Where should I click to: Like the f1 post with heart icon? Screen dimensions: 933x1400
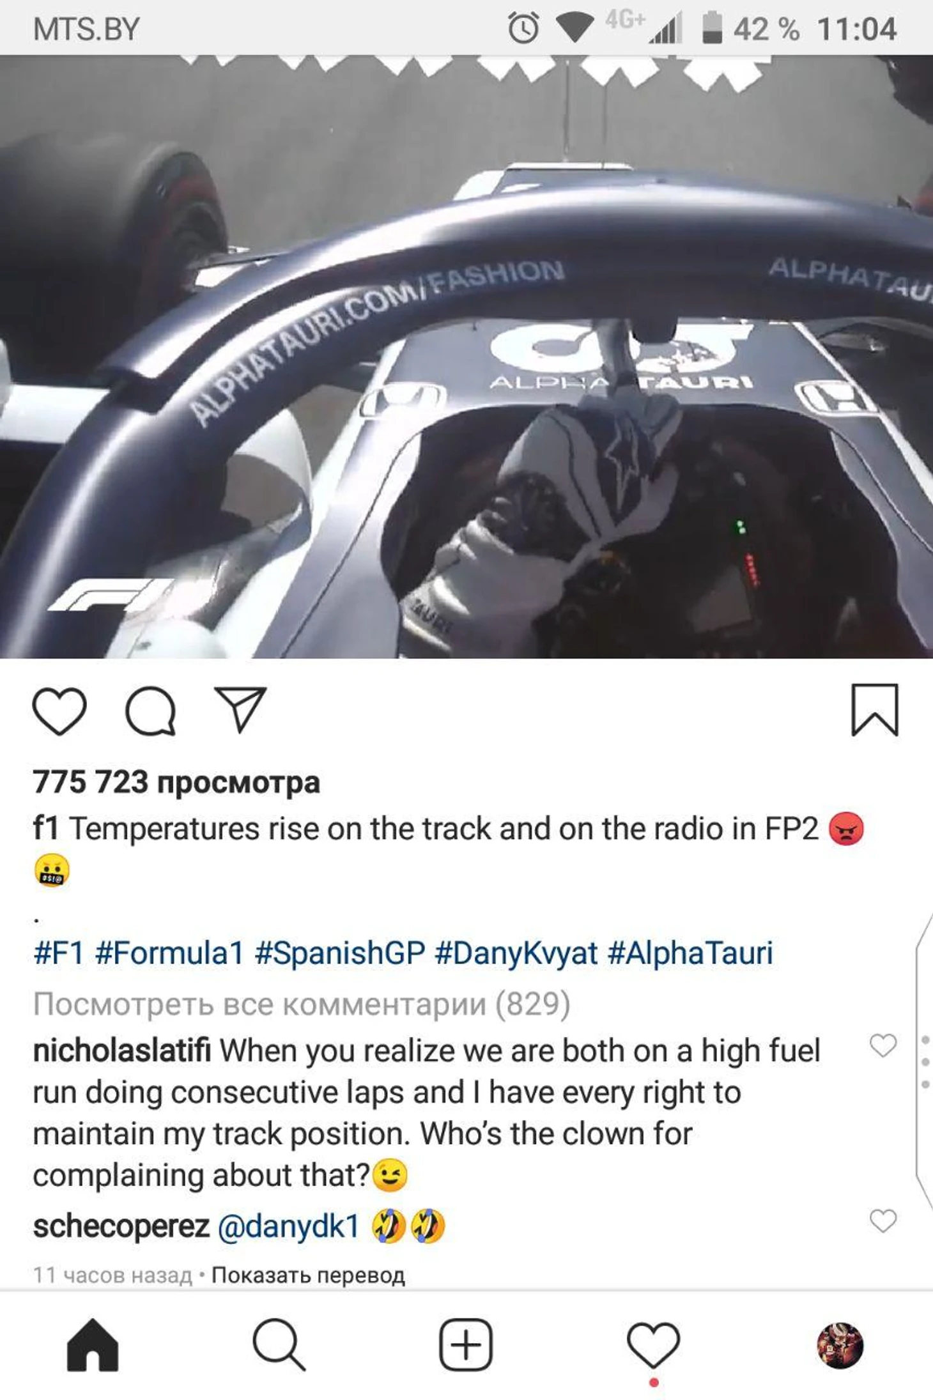59,711
